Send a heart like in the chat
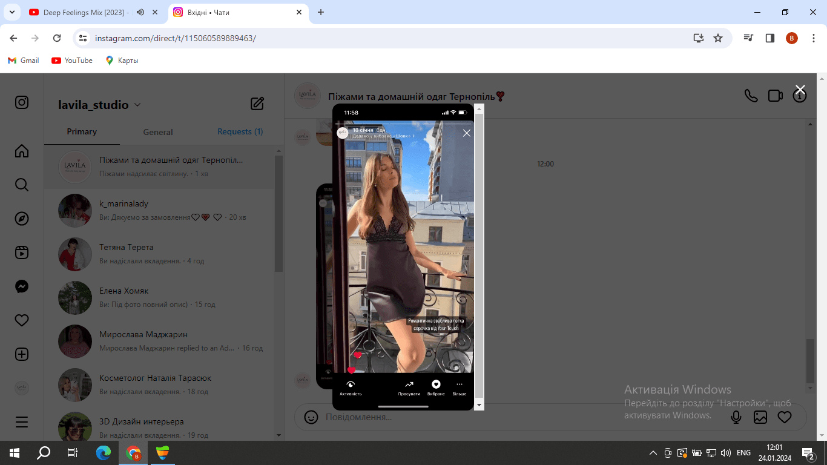 tap(785, 417)
